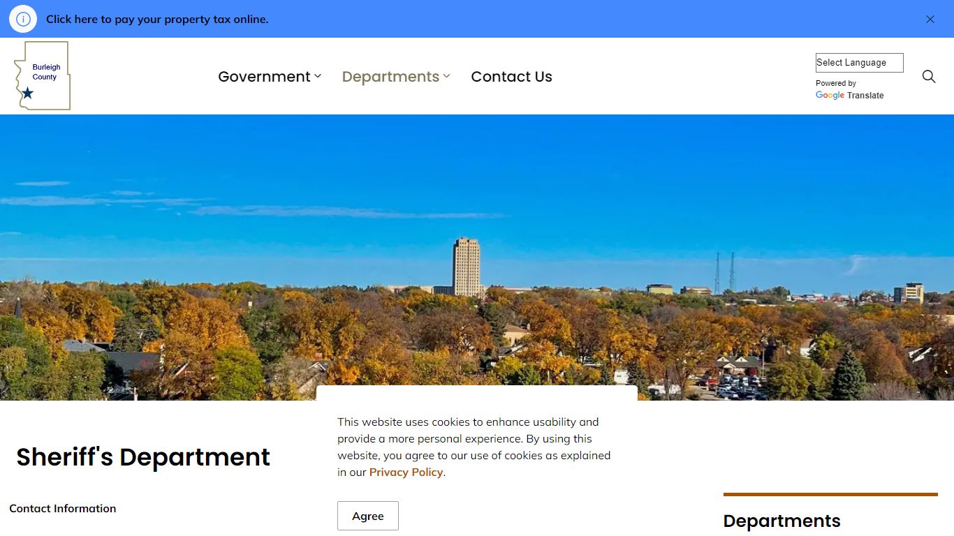Dismiss the property tax banner with the X
This screenshot has height=536, width=954.
(x=930, y=19)
